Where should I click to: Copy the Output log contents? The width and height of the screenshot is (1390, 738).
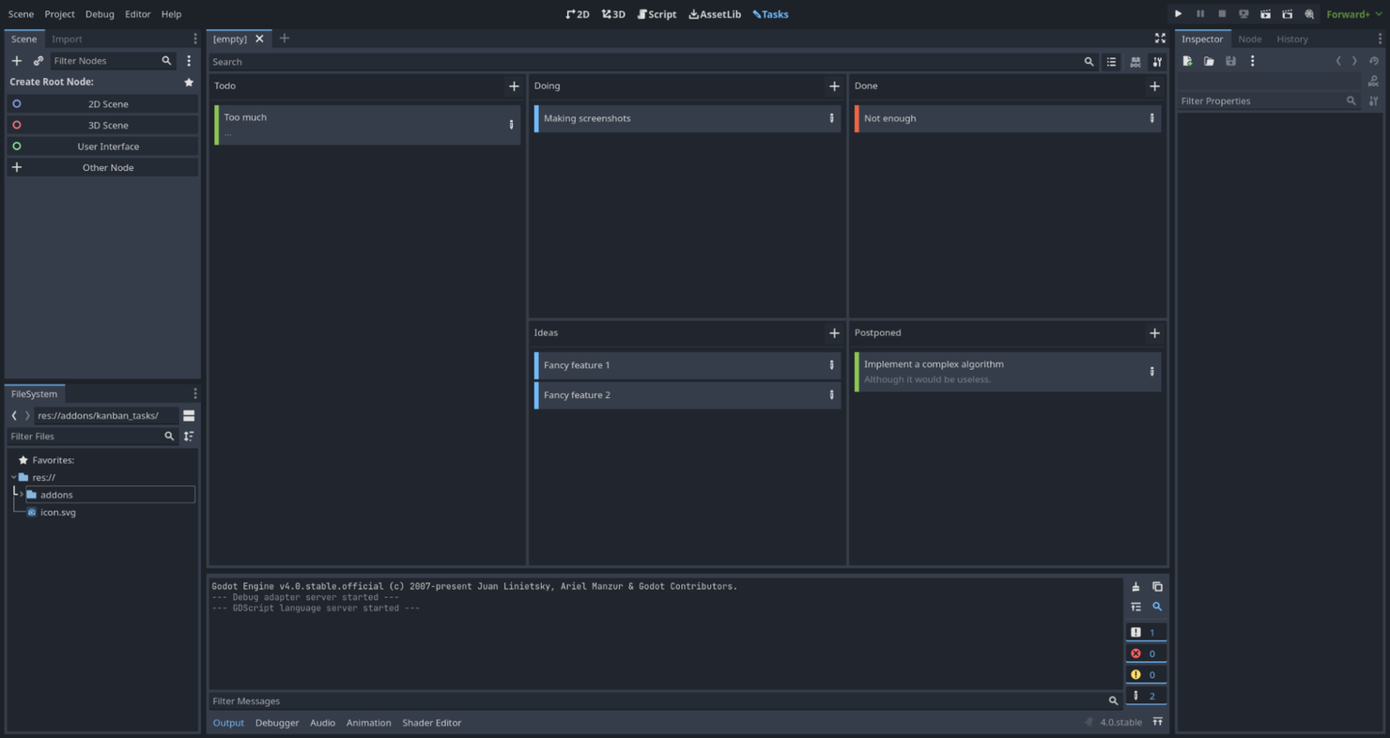[x=1157, y=586]
